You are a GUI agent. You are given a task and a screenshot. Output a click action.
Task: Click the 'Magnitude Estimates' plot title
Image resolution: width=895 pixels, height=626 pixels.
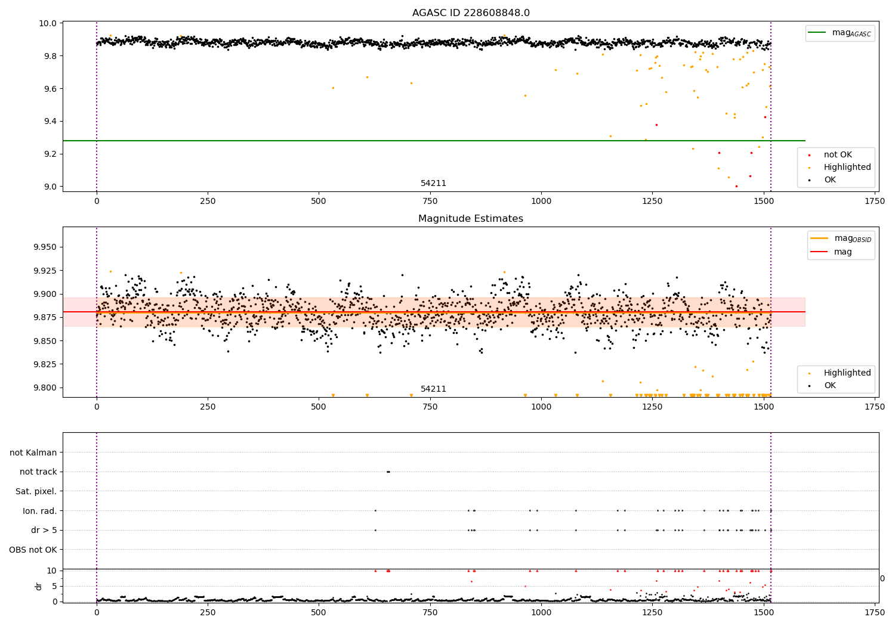pyautogui.click(x=471, y=219)
